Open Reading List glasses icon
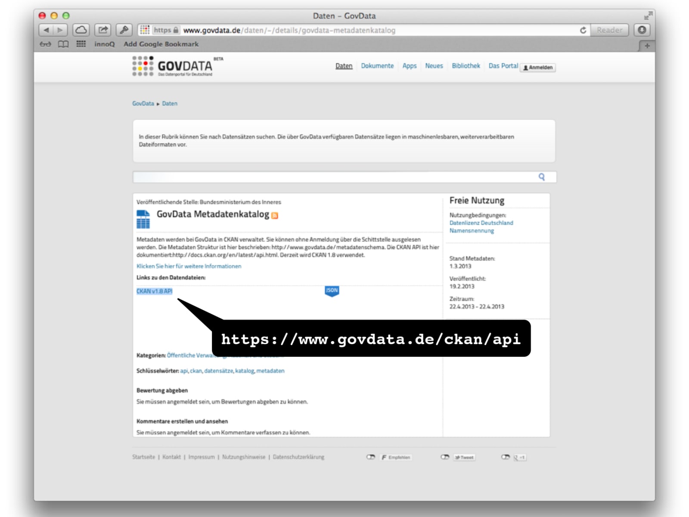This screenshot has width=689, height=517. click(45, 44)
